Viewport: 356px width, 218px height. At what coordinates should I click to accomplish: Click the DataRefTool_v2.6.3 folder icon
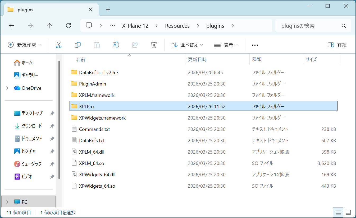coord(74,72)
